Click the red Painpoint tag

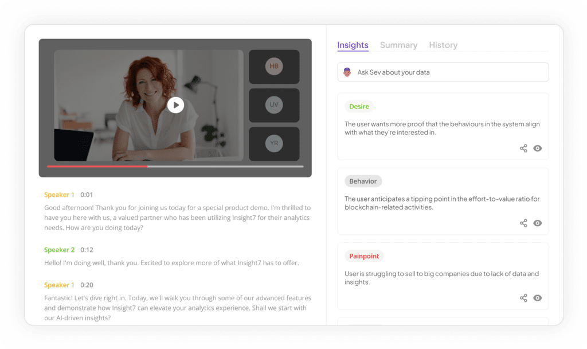tap(364, 256)
